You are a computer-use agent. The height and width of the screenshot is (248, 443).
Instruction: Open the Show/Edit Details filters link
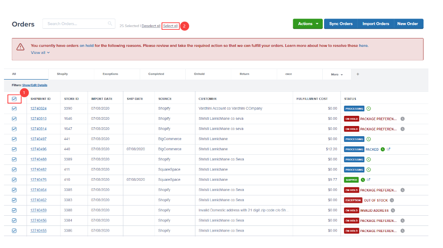click(35, 85)
